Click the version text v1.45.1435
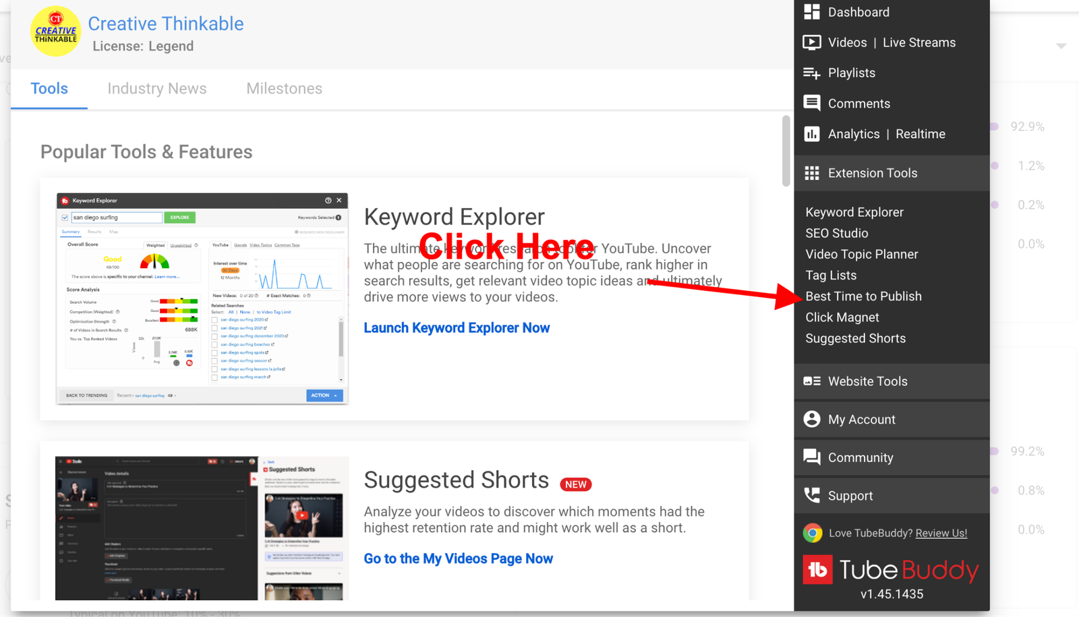1079x617 pixels. coord(892,594)
